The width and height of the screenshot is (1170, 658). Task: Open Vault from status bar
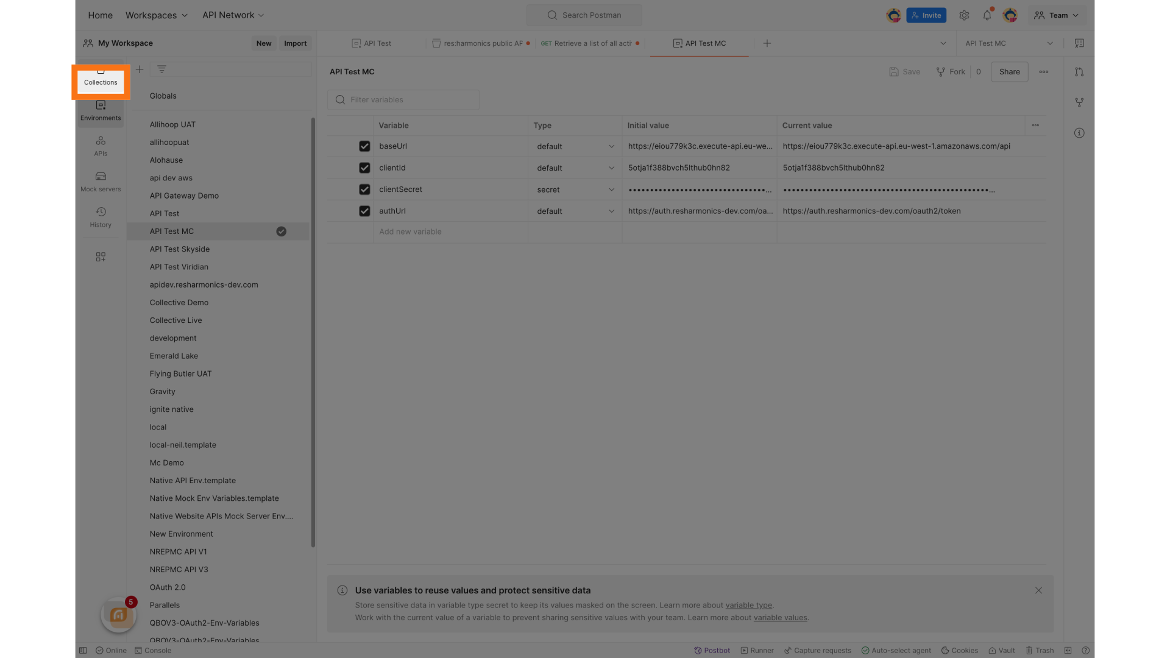click(x=1001, y=651)
